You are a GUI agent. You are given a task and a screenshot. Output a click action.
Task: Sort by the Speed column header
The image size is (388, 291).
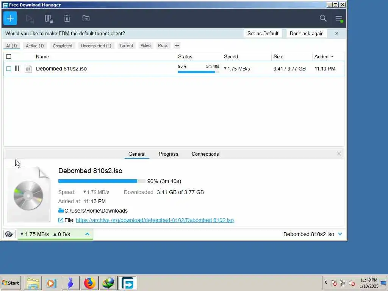pyautogui.click(x=247, y=57)
